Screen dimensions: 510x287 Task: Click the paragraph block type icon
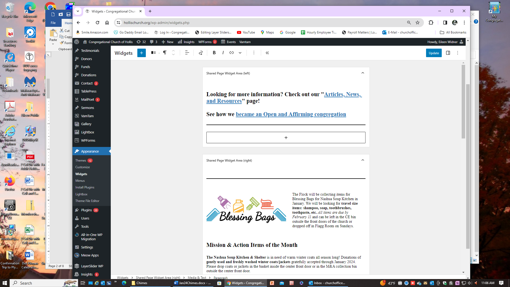pos(165,53)
